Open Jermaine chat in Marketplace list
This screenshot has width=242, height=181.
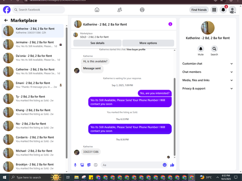[x=32, y=44]
